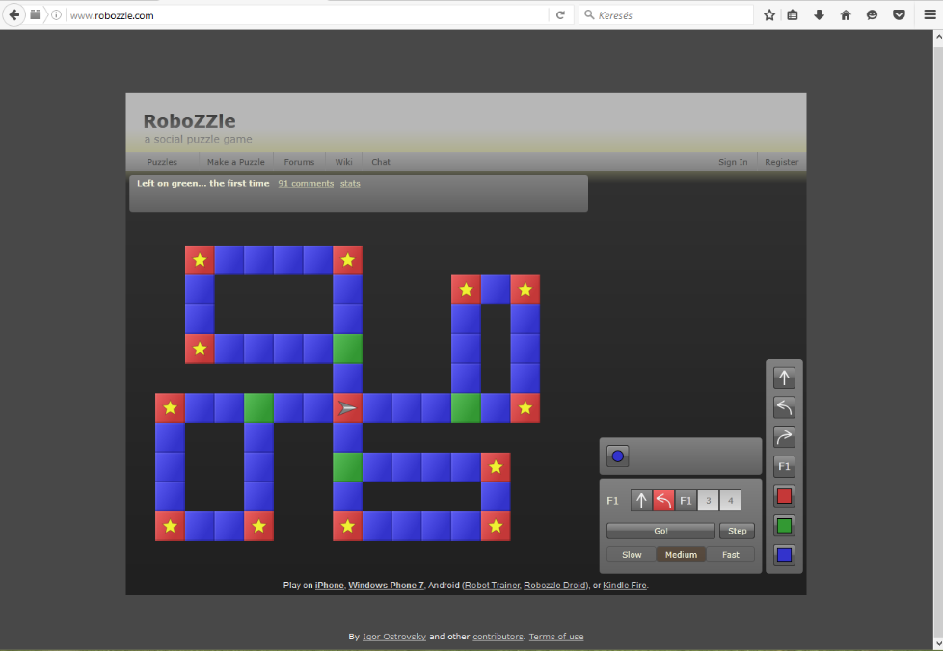Image resolution: width=943 pixels, height=651 pixels.
Task: Open the Terms of use link
Action: click(x=556, y=637)
